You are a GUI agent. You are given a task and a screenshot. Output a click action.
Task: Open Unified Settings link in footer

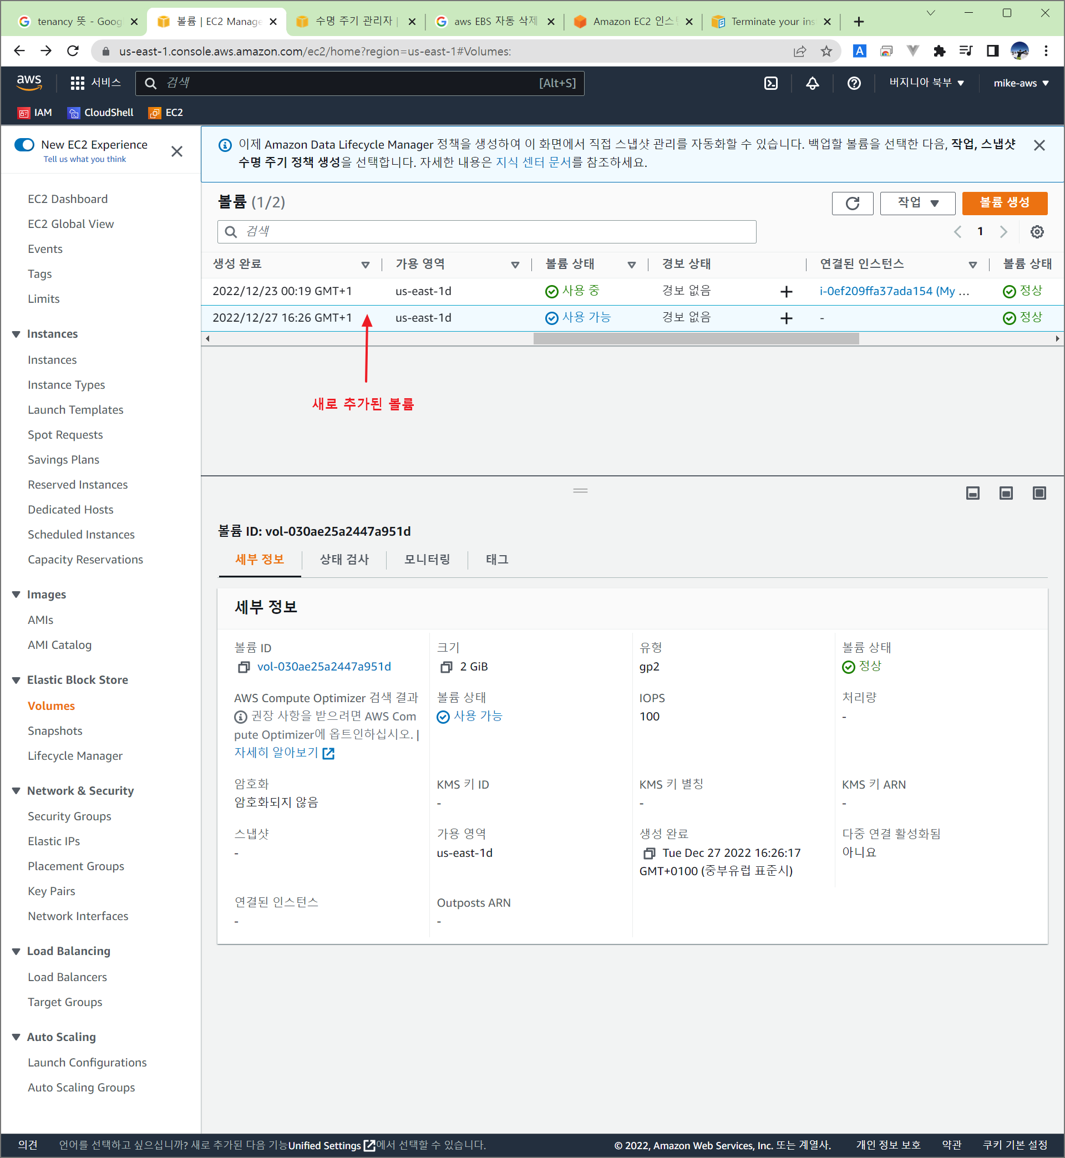coord(331,1145)
